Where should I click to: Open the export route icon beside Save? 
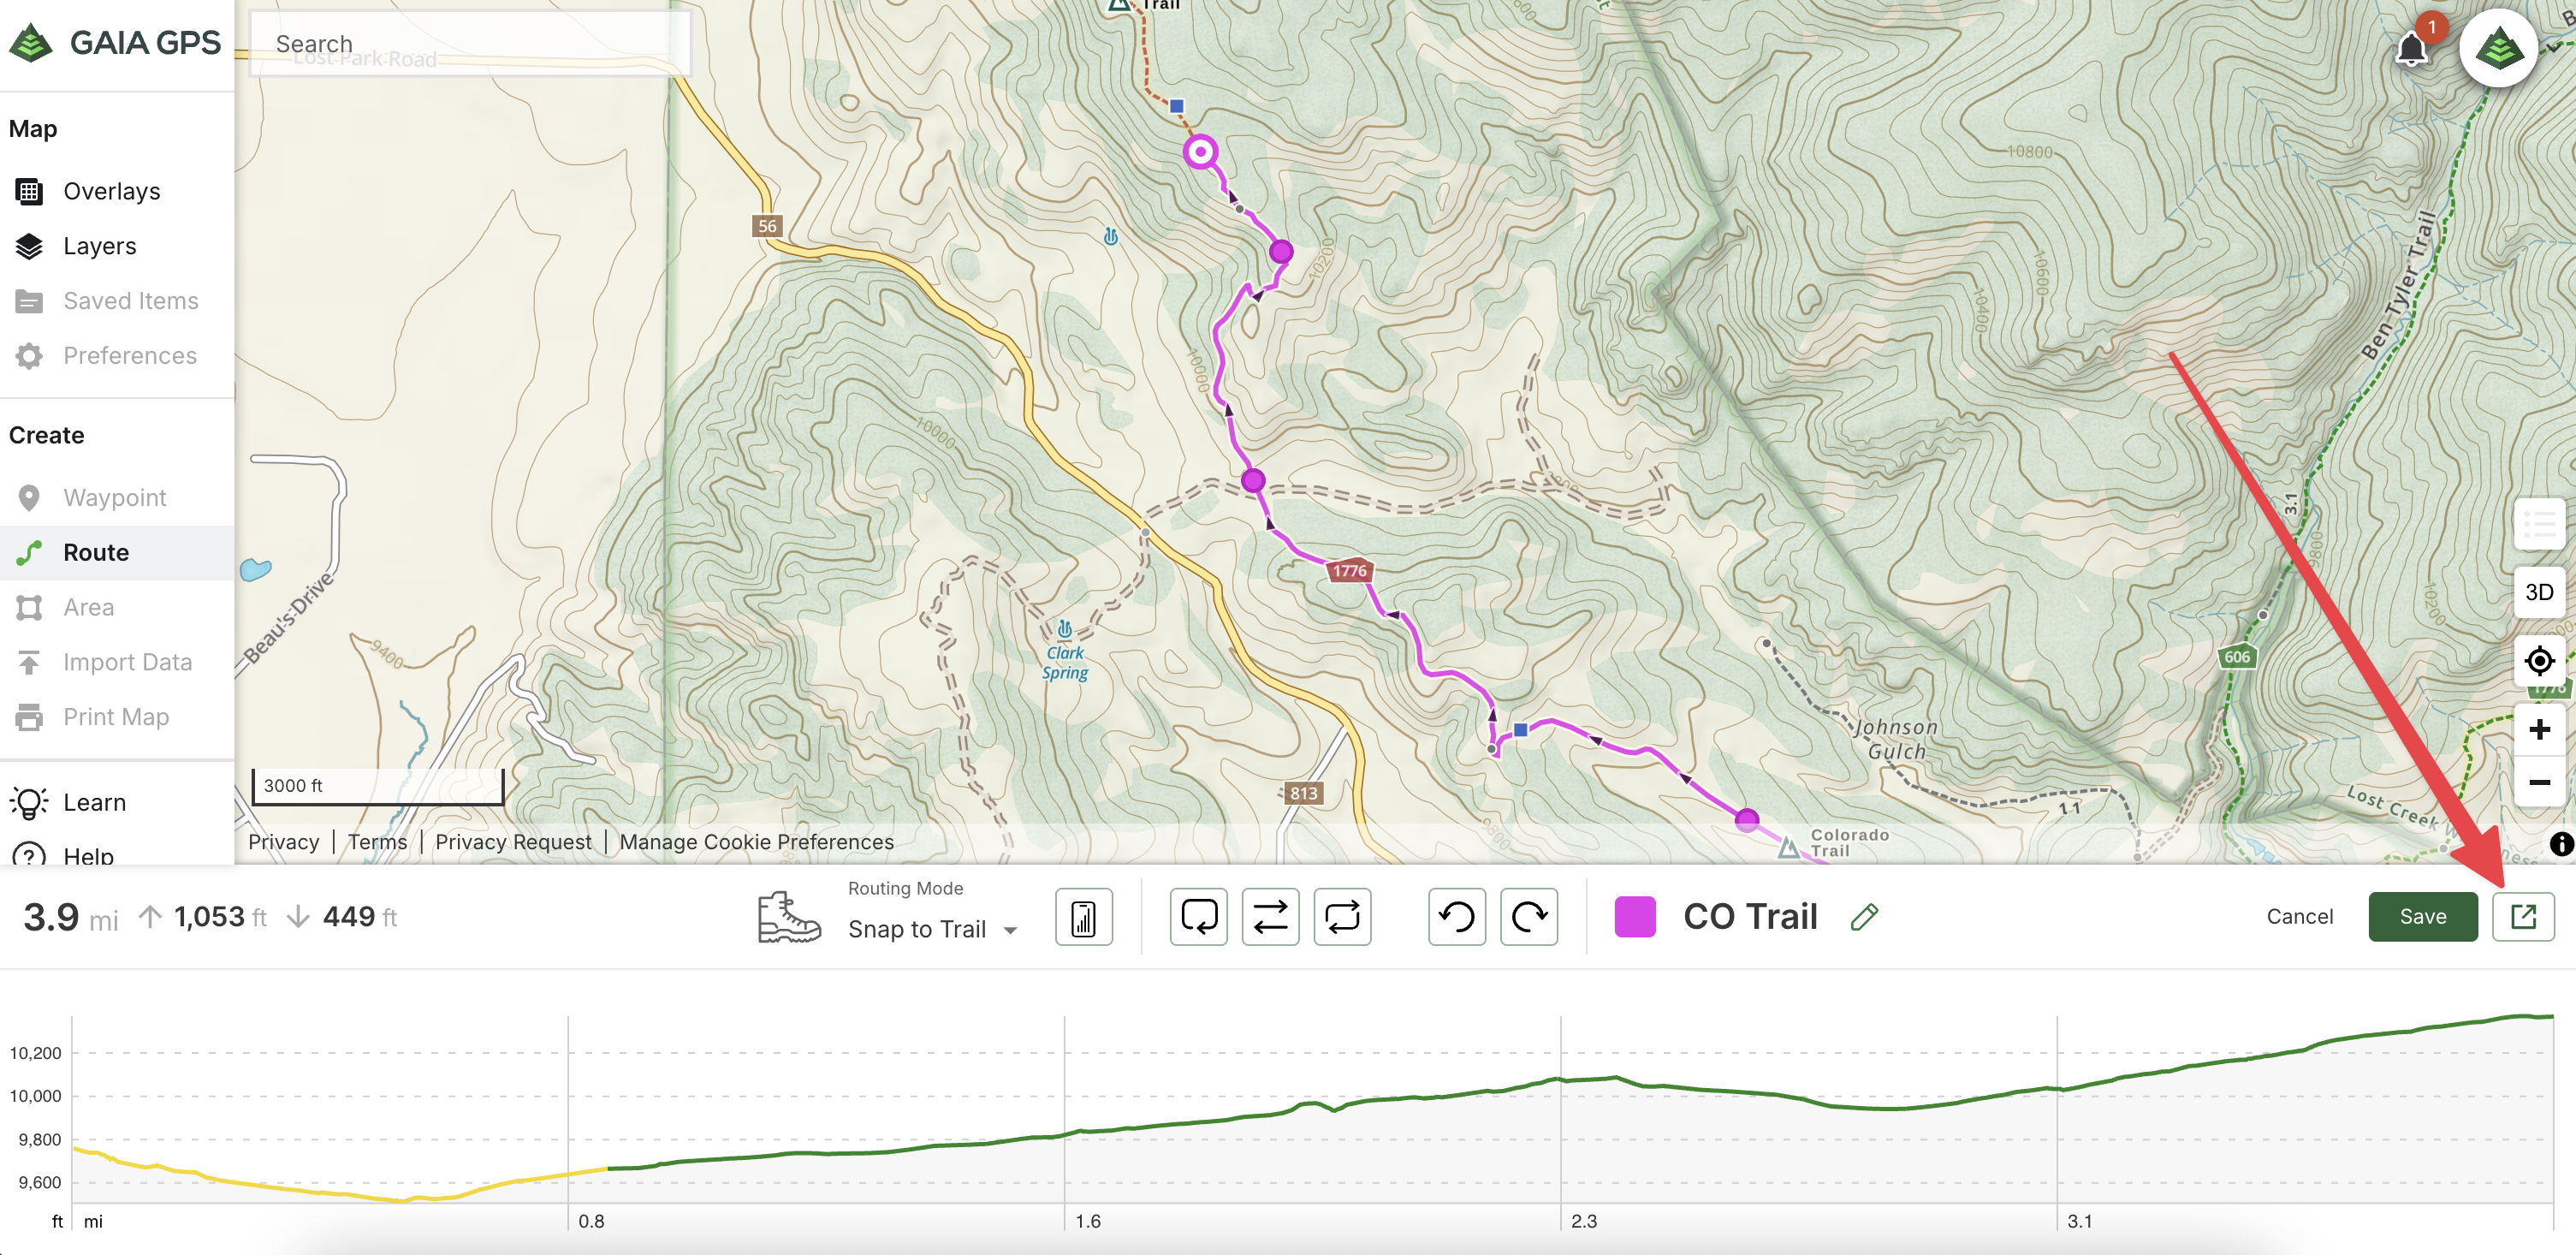(2523, 916)
